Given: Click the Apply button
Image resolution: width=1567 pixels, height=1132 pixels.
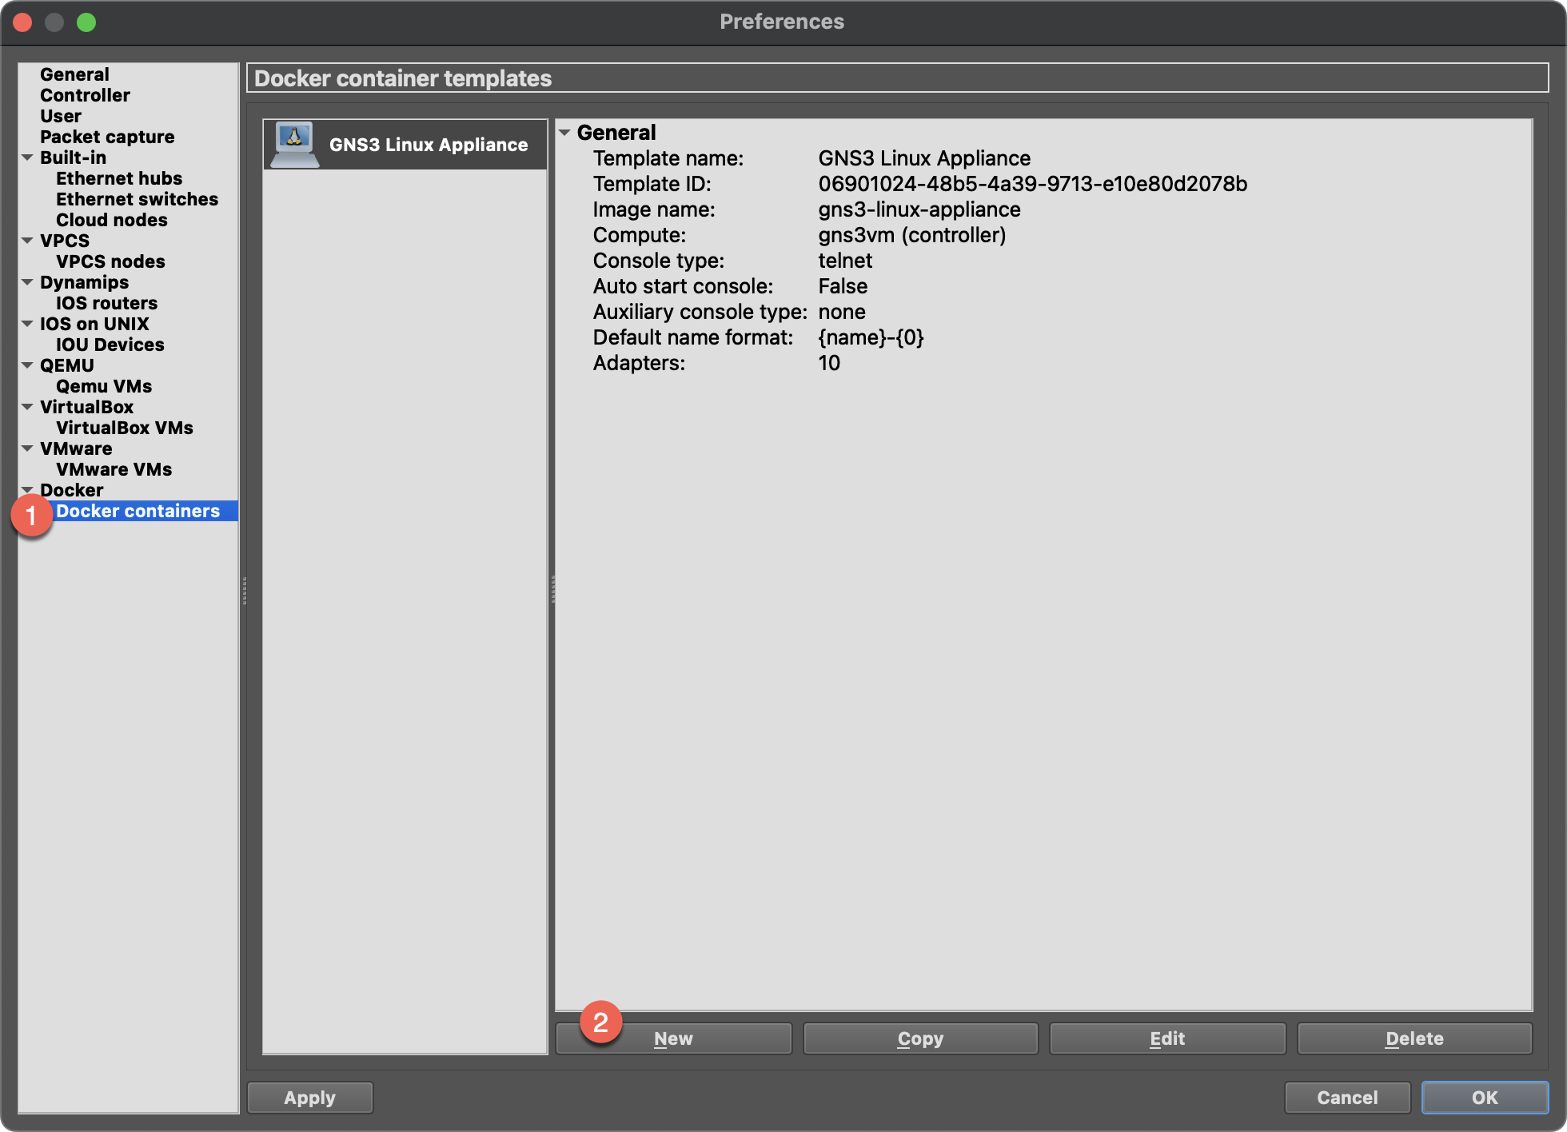Looking at the screenshot, I should (x=310, y=1098).
